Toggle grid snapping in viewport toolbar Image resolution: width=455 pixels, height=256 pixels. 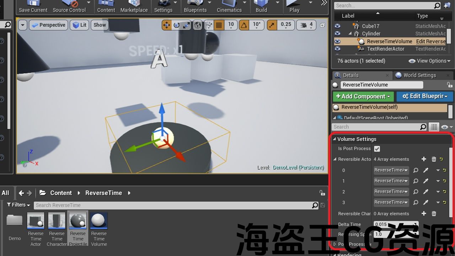(219, 25)
